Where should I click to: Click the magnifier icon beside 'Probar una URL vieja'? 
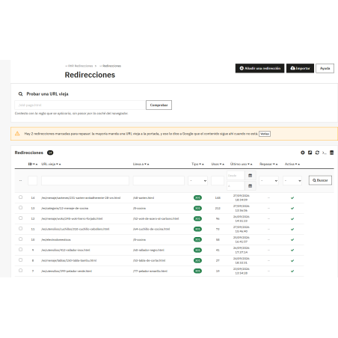coord(20,94)
